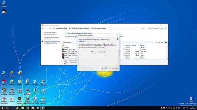Screen dimensions: 197x110
Task: Select the Programs and Features breadcrumb
Action: (x=98, y=28)
